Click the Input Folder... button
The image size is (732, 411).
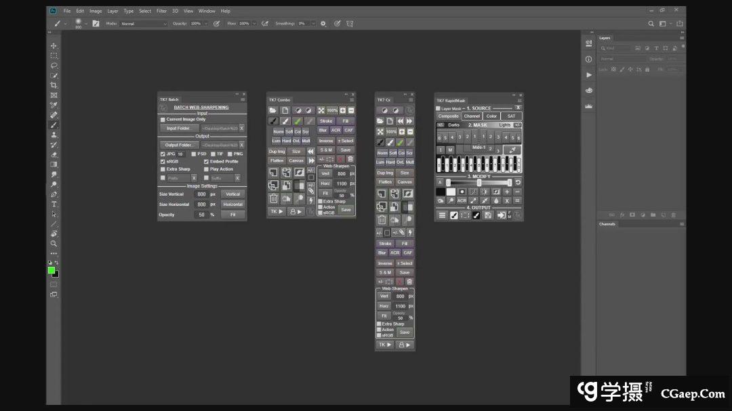(179, 128)
